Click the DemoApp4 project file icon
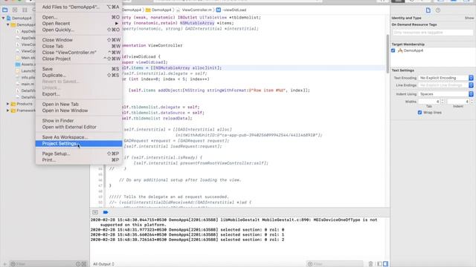This screenshot has width=476, height=267. (9, 18)
